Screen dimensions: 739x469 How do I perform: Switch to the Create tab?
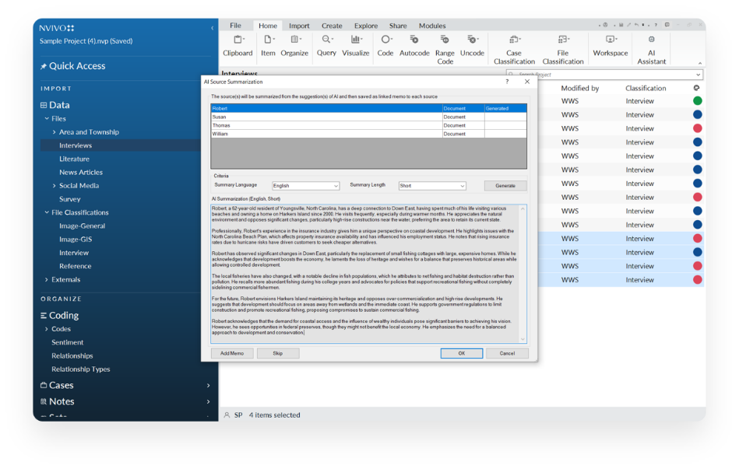[332, 26]
